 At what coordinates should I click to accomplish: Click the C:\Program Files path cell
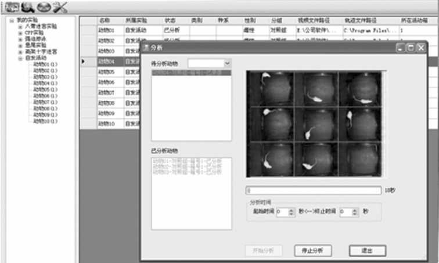pyautogui.click(x=370, y=30)
